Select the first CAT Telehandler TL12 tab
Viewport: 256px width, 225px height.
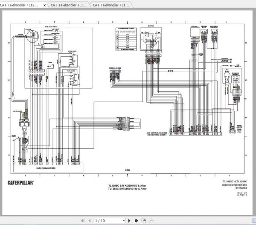point(20,5)
